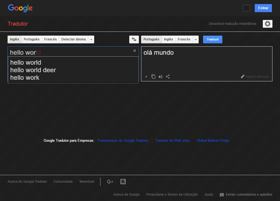Image resolution: width=280 pixels, height=201 pixels.
Task: Select Português as source language
Action: click(31, 39)
